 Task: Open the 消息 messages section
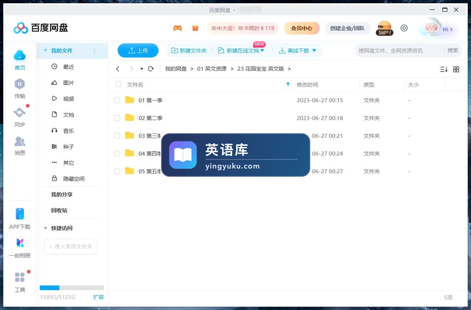pyautogui.click(x=20, y=141)
